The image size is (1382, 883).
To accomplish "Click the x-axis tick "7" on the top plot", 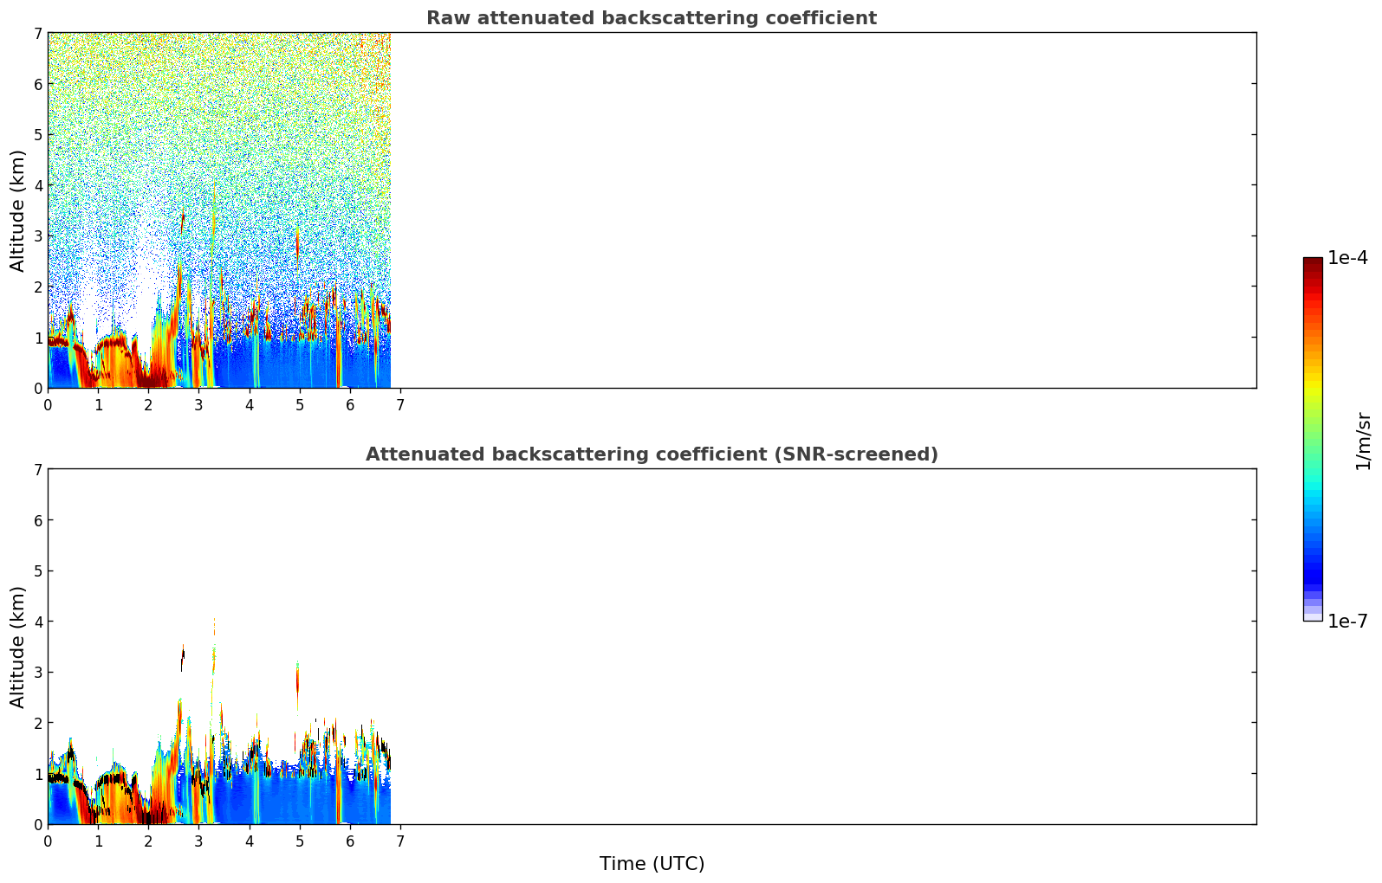I will [x=399, y=405].
